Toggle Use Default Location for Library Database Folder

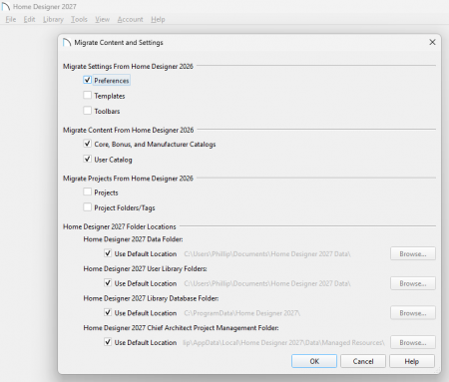pyautogui.click(x=108, y=312)
